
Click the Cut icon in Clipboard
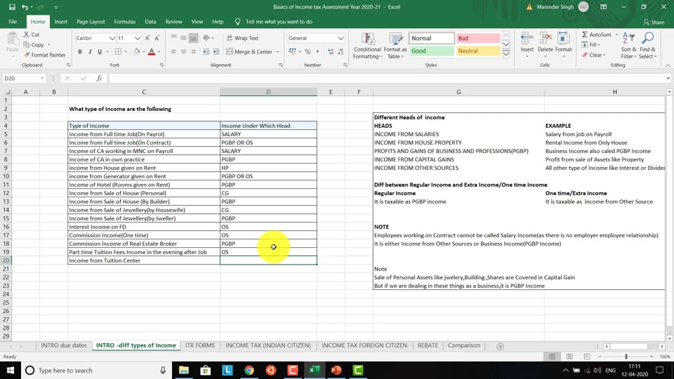point(27,34)
